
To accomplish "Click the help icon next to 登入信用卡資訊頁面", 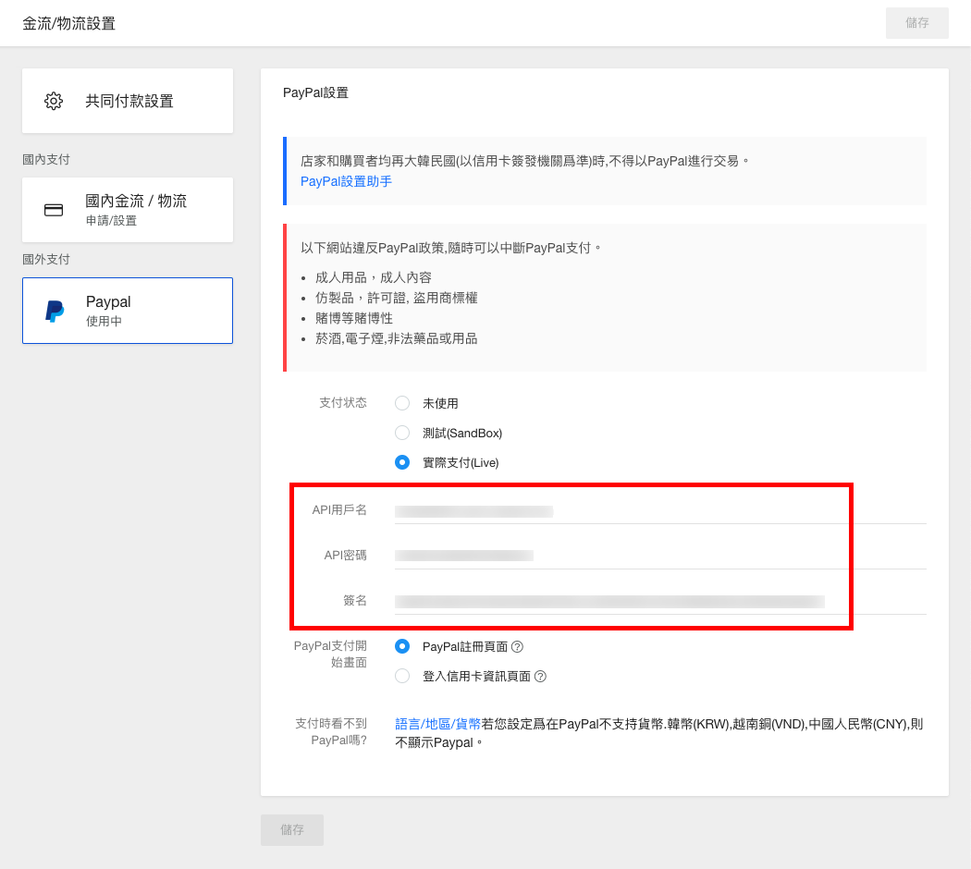I will (540, 677).
